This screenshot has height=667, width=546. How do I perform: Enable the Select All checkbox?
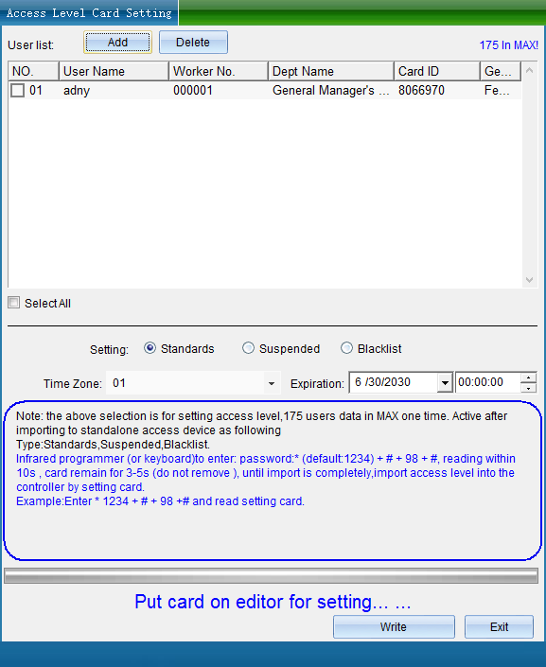[x=13, y=303]
